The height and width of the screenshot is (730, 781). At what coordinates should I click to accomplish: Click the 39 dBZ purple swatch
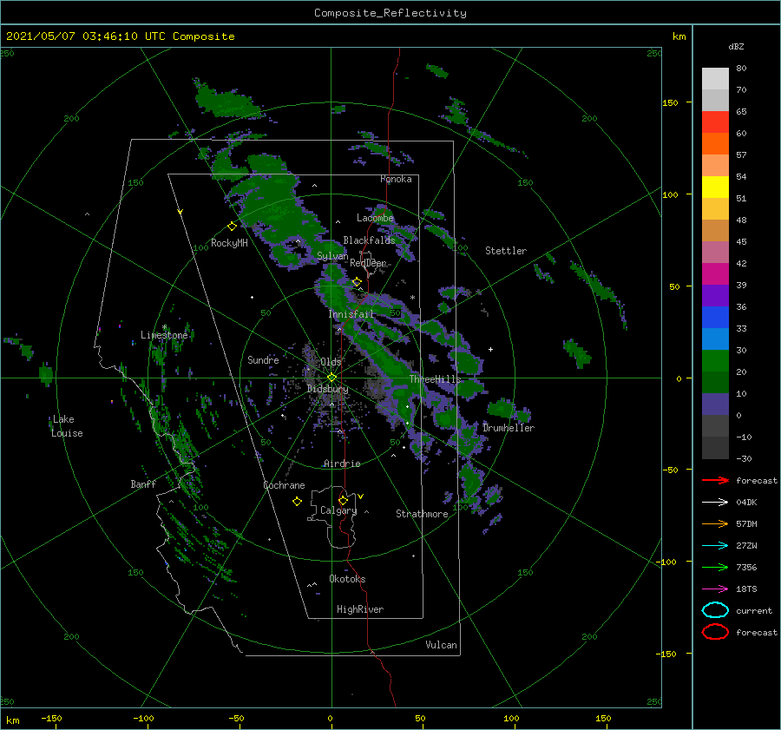(x=715, y=296)
